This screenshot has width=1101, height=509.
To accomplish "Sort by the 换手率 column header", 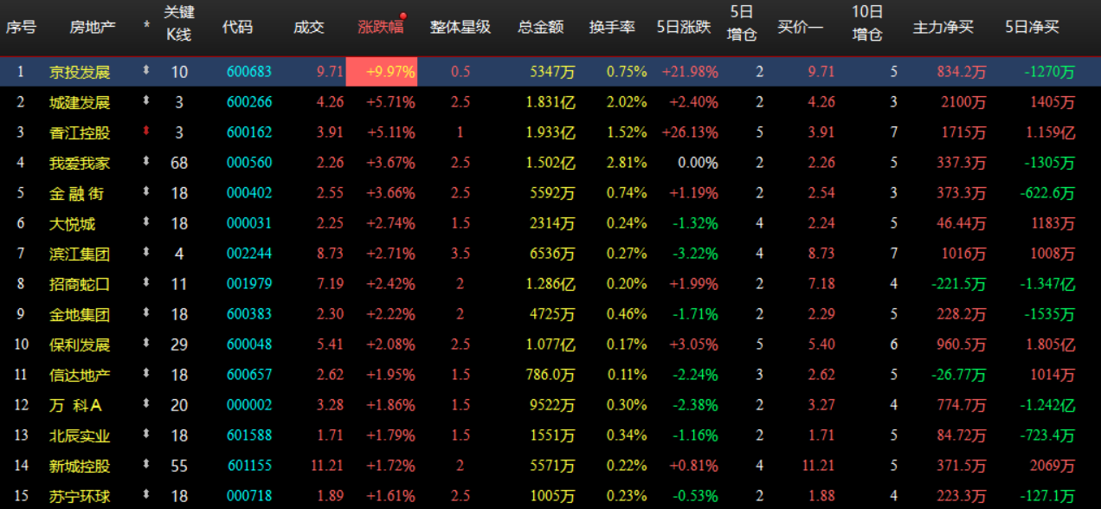I will click(x=612, y=27).
